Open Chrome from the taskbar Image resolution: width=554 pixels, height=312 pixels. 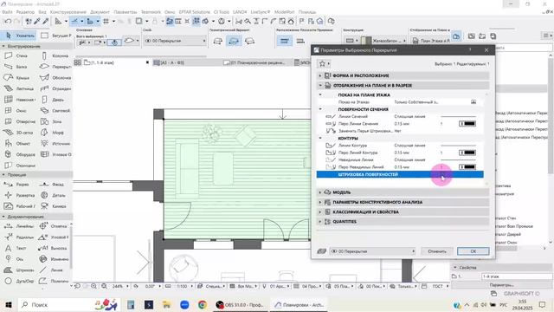coord(202,304)
